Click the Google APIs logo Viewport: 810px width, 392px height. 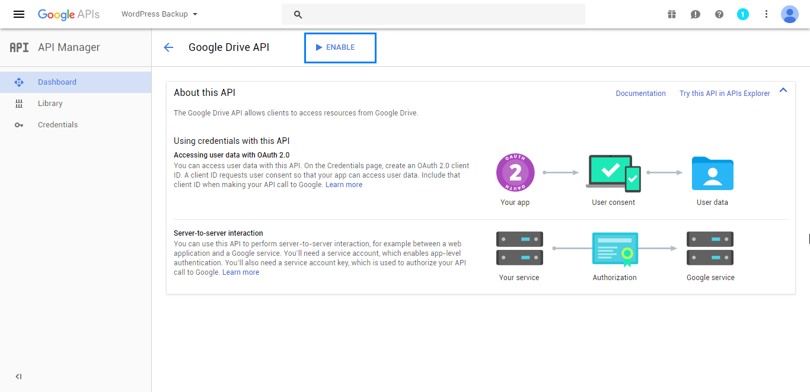coord(69,14)
